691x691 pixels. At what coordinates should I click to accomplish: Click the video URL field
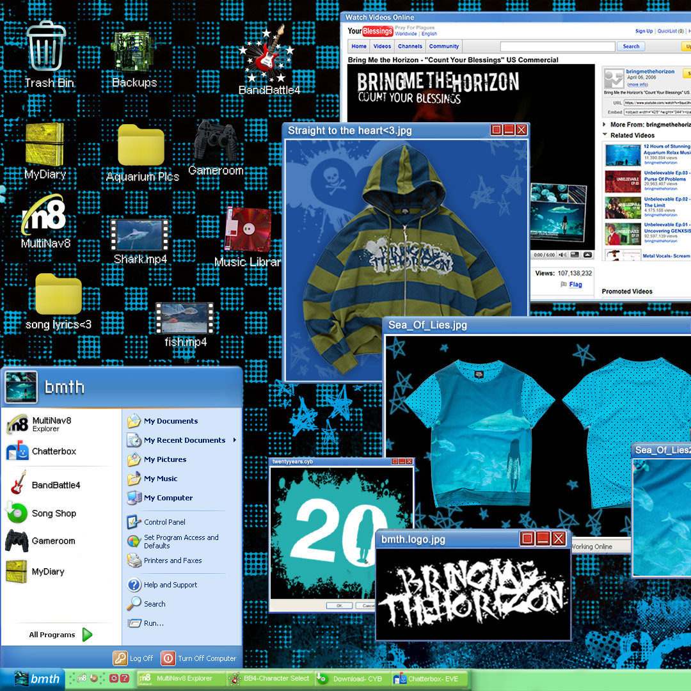coord(657,102)
